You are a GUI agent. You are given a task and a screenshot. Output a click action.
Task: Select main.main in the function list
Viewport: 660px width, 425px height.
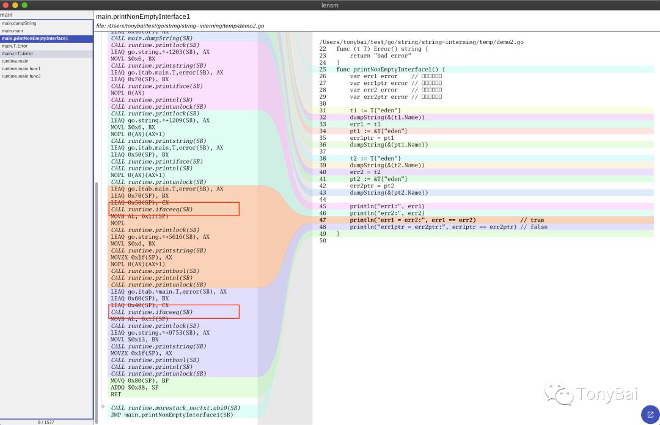click(46, 31)
